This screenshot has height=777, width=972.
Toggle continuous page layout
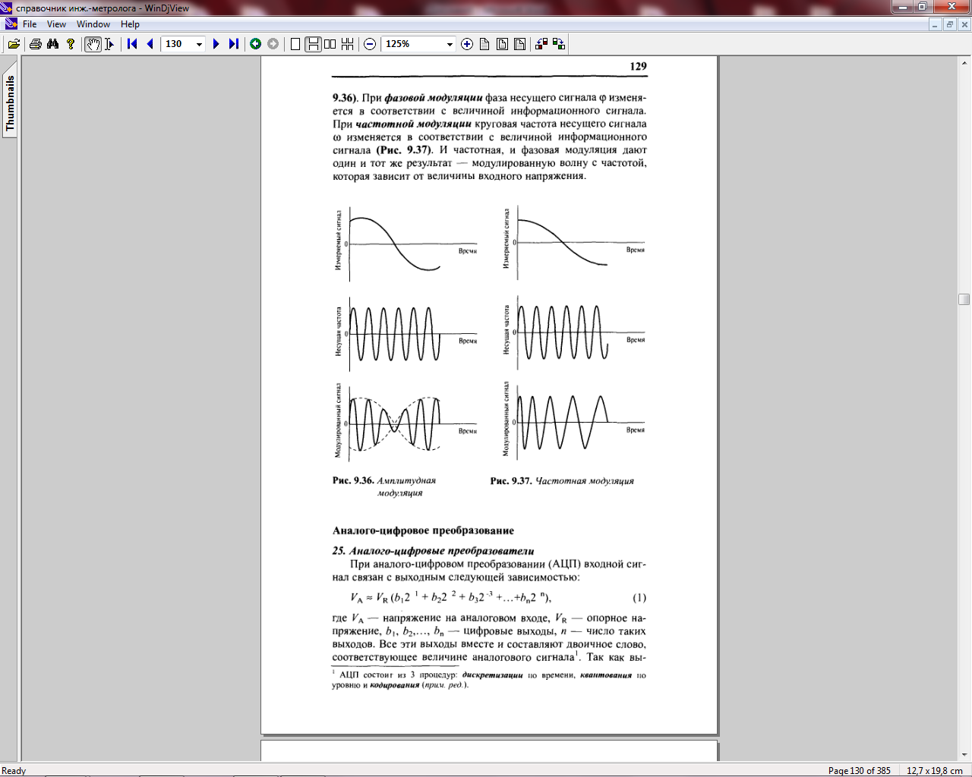[x=312, y=44]
